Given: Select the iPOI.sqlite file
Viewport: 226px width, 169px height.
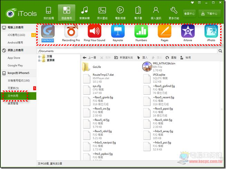Looking at the screenshot, I should pyautogui.click(x=156, y=78).
